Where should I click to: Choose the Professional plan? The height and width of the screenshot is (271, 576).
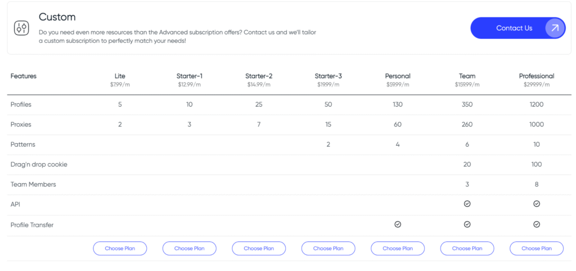coord(536,249)
